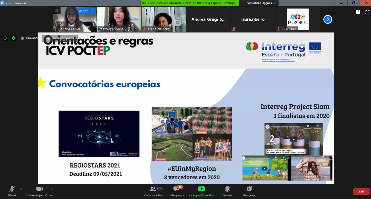The width and height of the screenshot is (371, 199).
Task: Leave the meeting with Sair
Action: [361, 191]
